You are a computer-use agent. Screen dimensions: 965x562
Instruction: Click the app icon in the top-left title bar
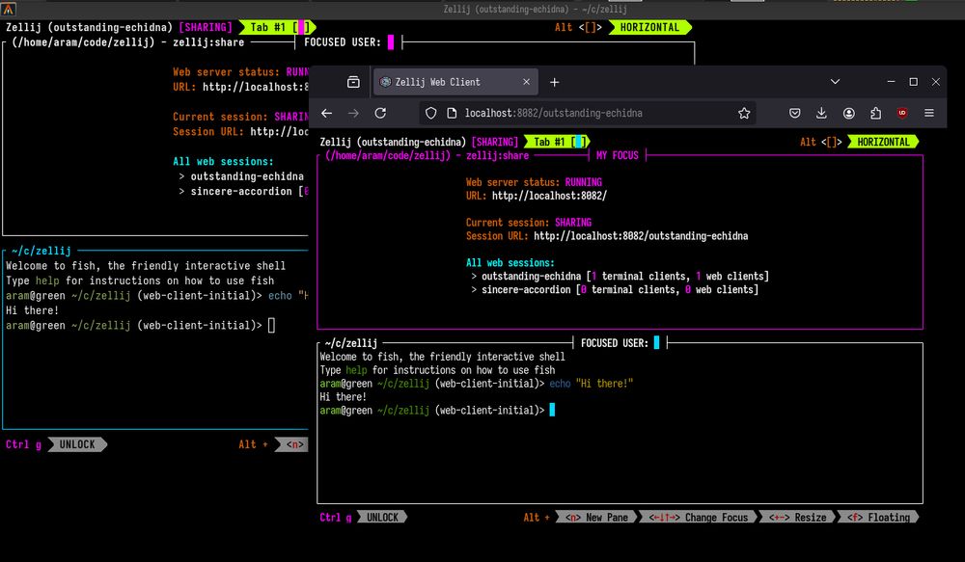[9, 9]
